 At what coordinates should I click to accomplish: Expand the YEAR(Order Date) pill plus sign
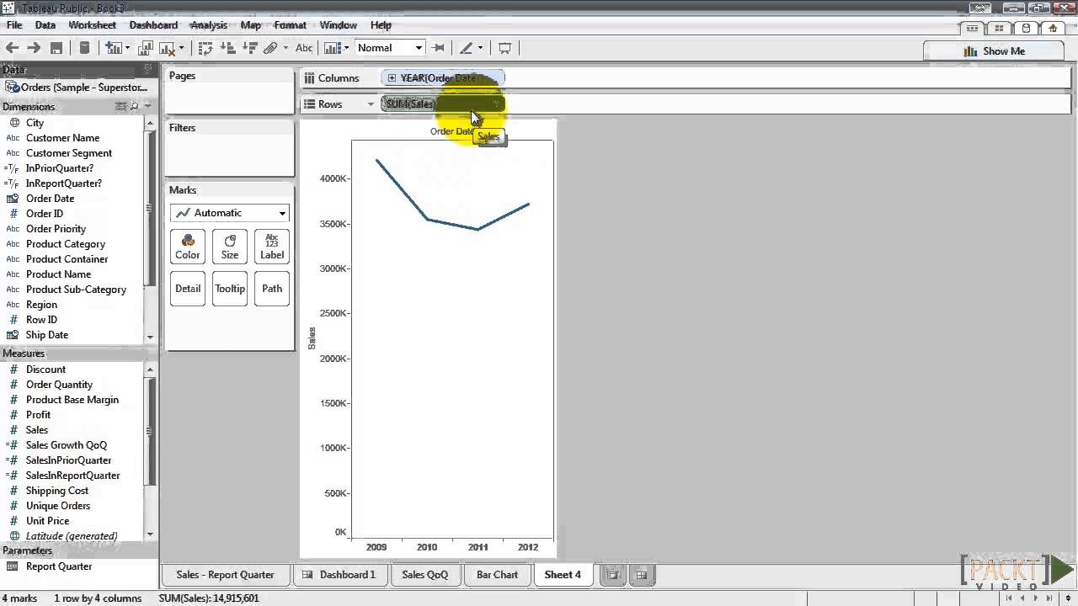(392, 78)
